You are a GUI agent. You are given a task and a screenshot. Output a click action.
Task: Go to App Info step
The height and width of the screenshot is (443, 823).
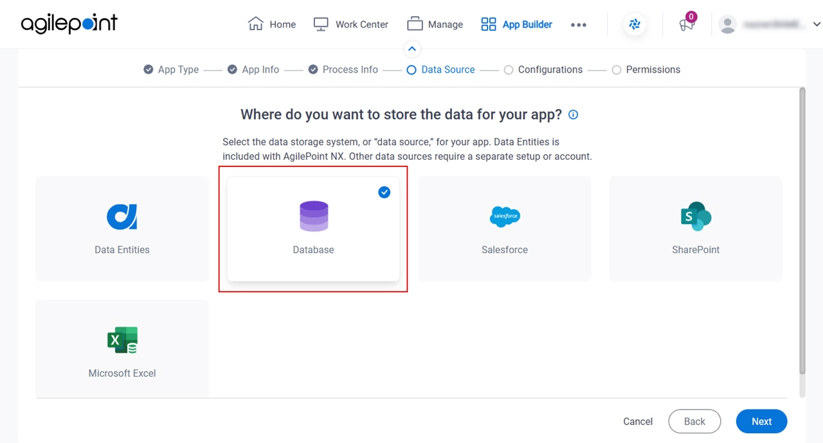click(253, 69)
